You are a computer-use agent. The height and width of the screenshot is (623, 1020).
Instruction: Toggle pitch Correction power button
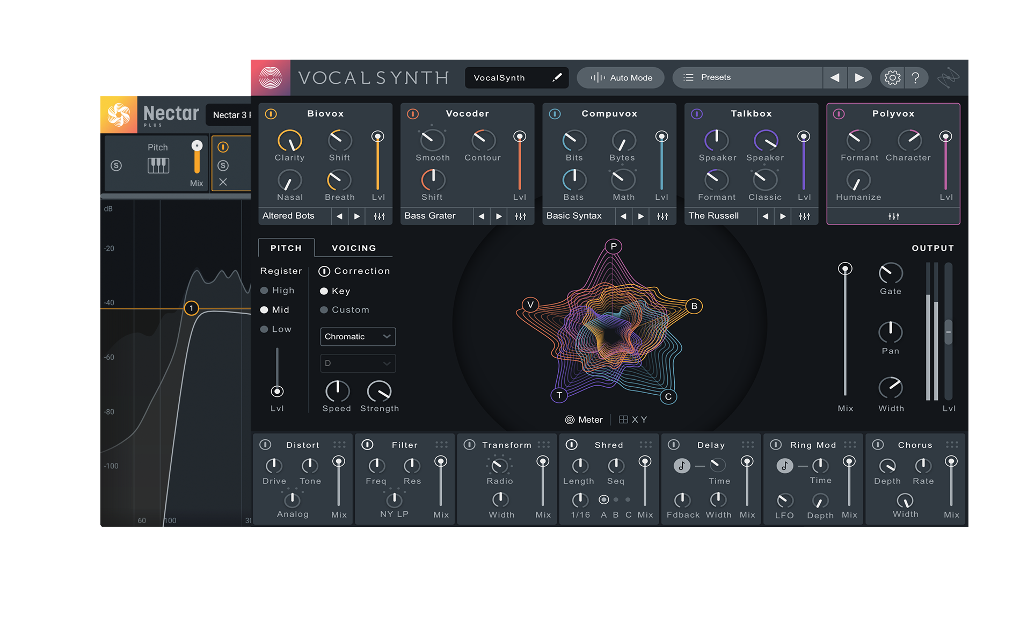(324, 271)
